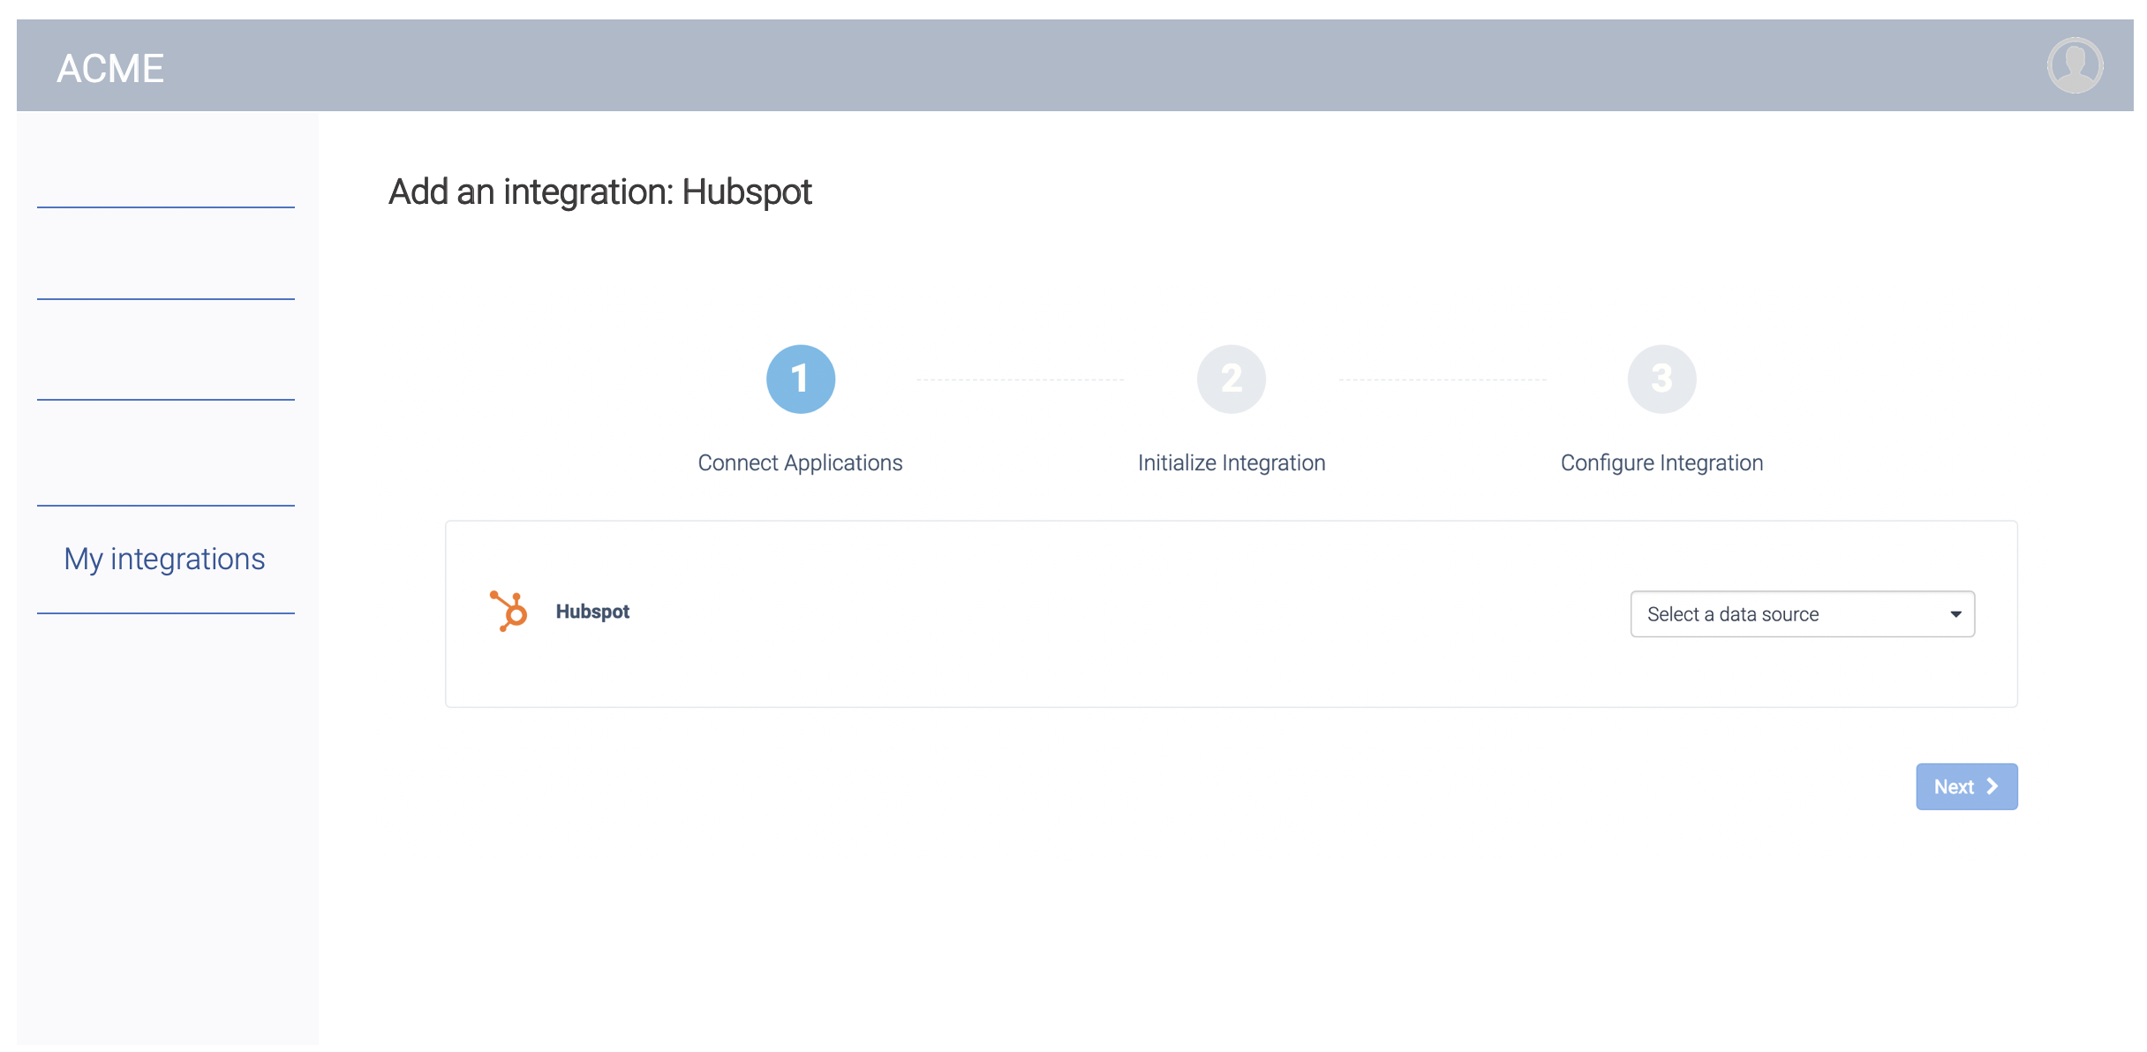Select step 3 circle Configure Integration

[1661, 379]
